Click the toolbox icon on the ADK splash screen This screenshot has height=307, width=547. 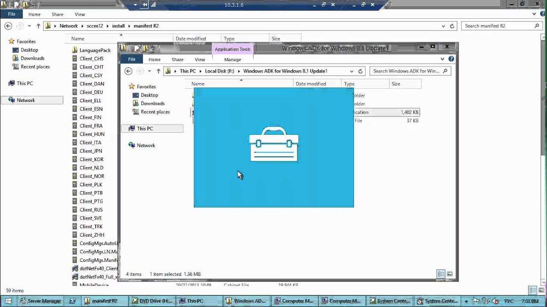[273, 144]
